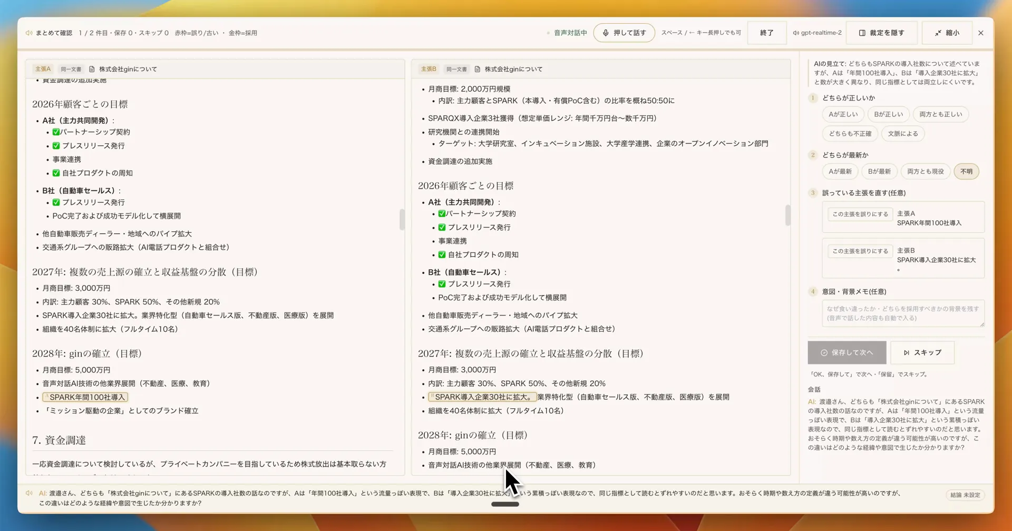Choose Aが最新 option
This screenshot has width=1012, height=531.
point(840,172)
